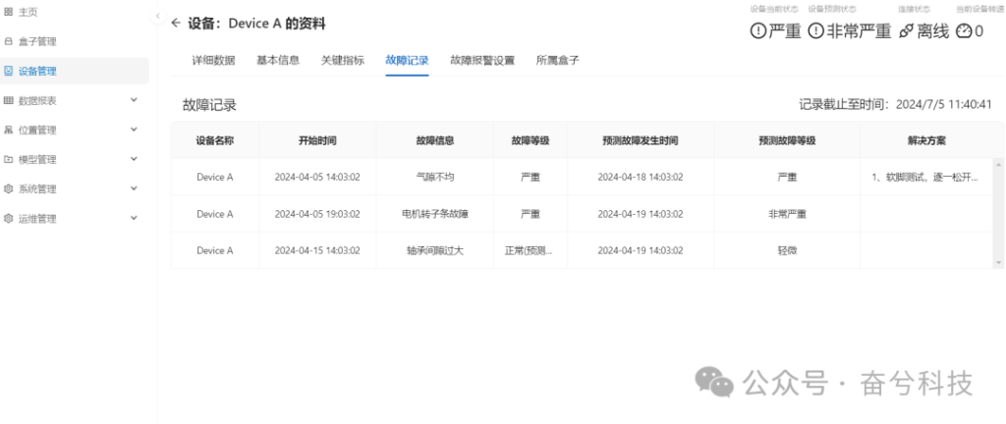
Task: Expand the 数据报表 submenu arrow
Action: 135,100
